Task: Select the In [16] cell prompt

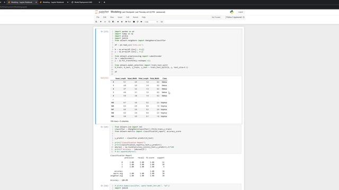Action: pos(104,127)
